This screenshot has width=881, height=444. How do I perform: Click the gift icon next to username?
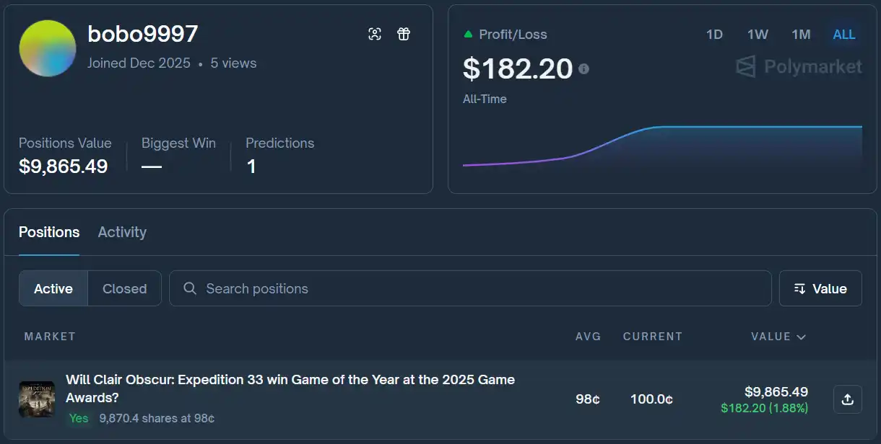(403, 33)
